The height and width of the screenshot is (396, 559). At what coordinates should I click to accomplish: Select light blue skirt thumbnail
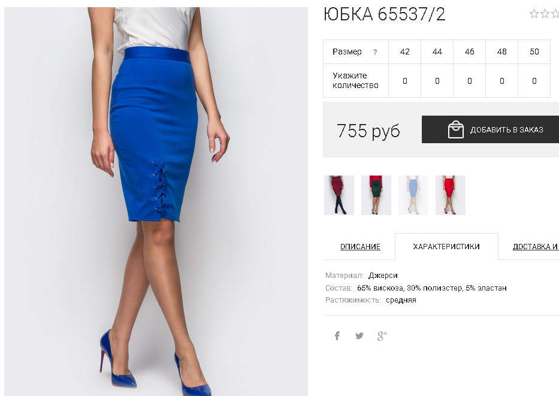(413, 195)
